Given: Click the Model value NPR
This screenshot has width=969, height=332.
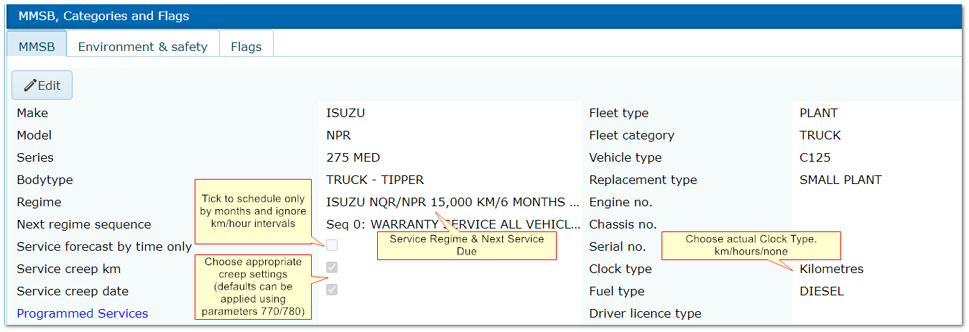Looking at the screenshot, I should click(338, 135).
